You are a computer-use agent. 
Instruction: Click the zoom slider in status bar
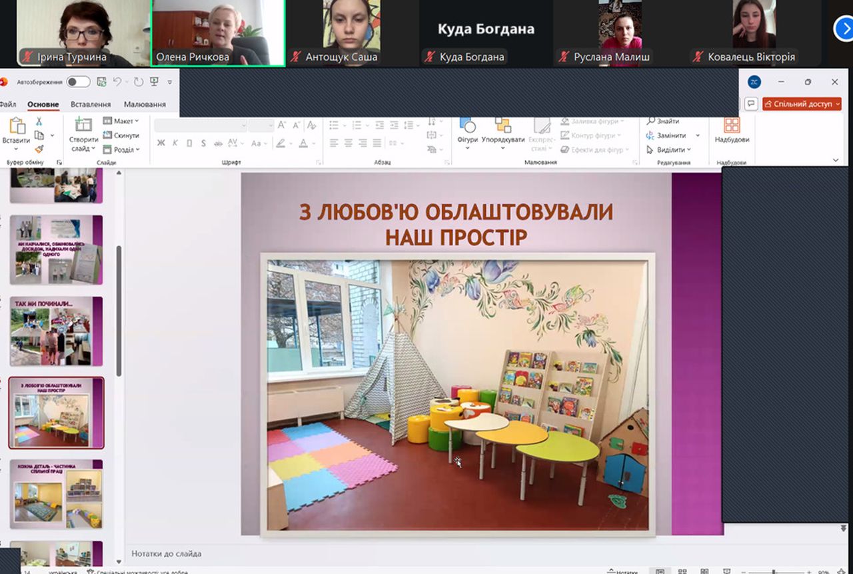[773, 571]
